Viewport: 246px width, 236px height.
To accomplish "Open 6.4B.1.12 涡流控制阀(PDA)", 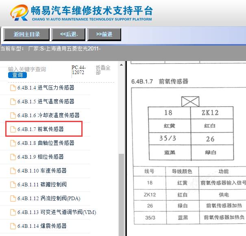I will coord(49,198).
